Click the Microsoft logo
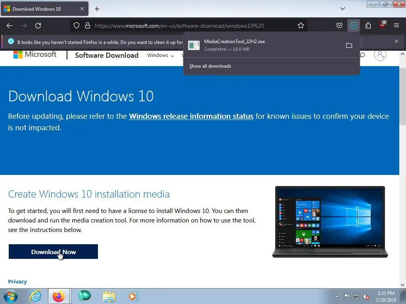The image size is (406, 304). pos(35,55)
